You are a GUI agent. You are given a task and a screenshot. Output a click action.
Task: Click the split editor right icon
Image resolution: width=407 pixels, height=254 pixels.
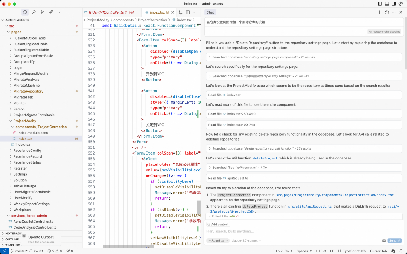(188, 12)
